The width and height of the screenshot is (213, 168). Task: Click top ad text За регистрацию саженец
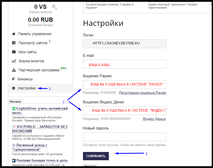point(110,6)
